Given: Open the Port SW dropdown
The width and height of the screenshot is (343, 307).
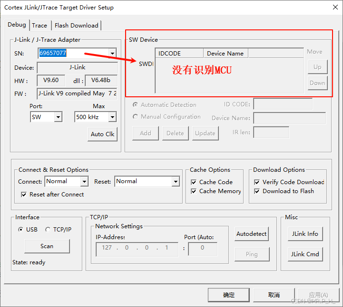Looking at the screenshot, I should coord(58,117).
